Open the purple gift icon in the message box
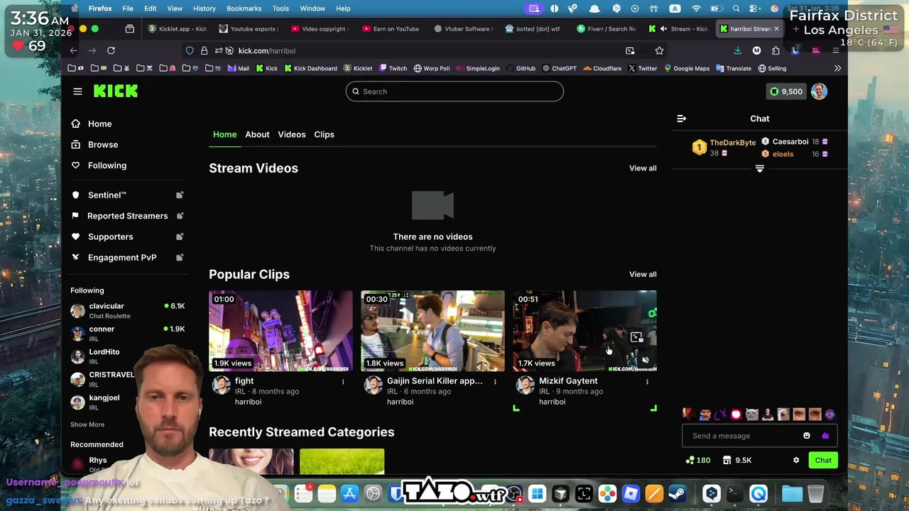 point(825,436)
